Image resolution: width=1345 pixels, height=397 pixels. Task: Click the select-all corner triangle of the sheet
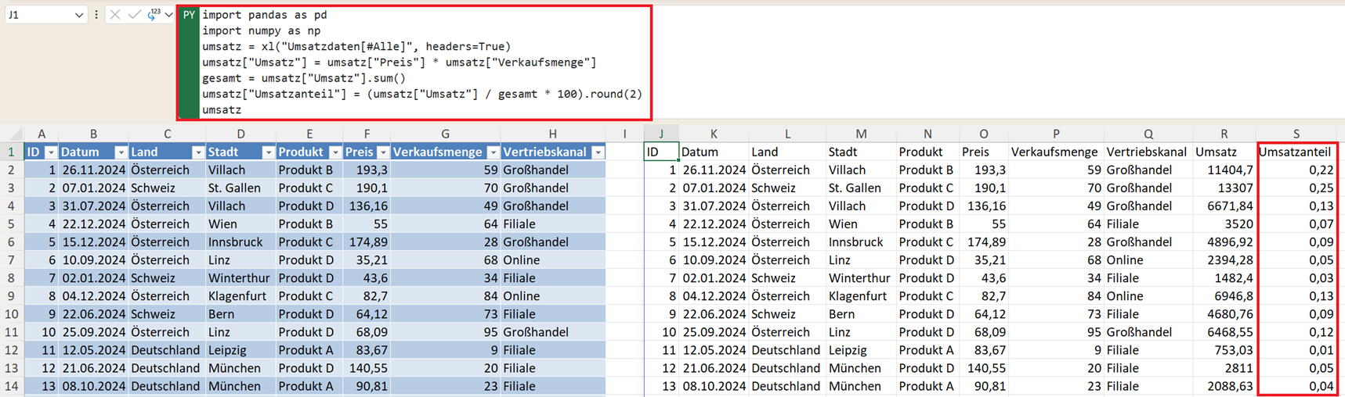click(x=12, y=134)
